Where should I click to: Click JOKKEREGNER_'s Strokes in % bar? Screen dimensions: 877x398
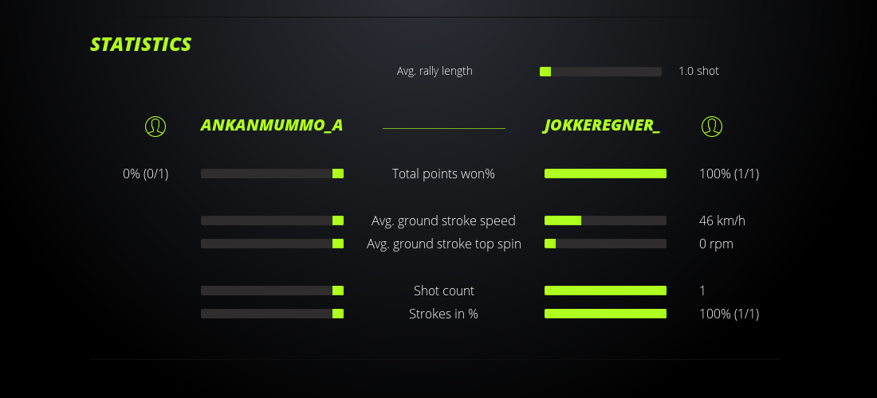tap(605, 314)
